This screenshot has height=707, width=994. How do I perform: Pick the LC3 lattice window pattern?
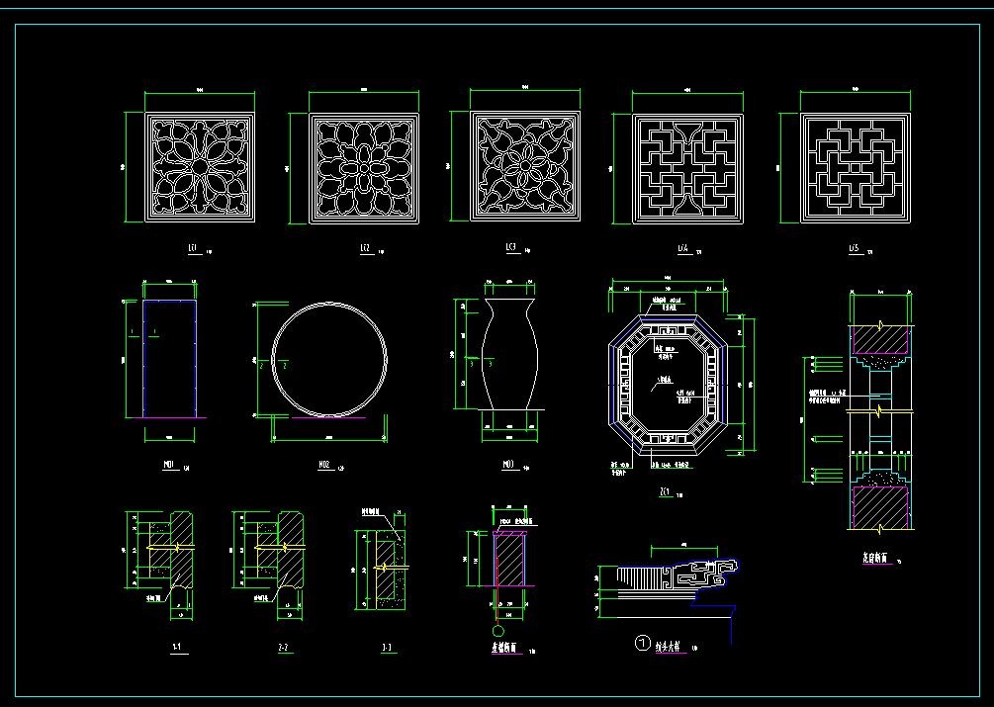524,165
